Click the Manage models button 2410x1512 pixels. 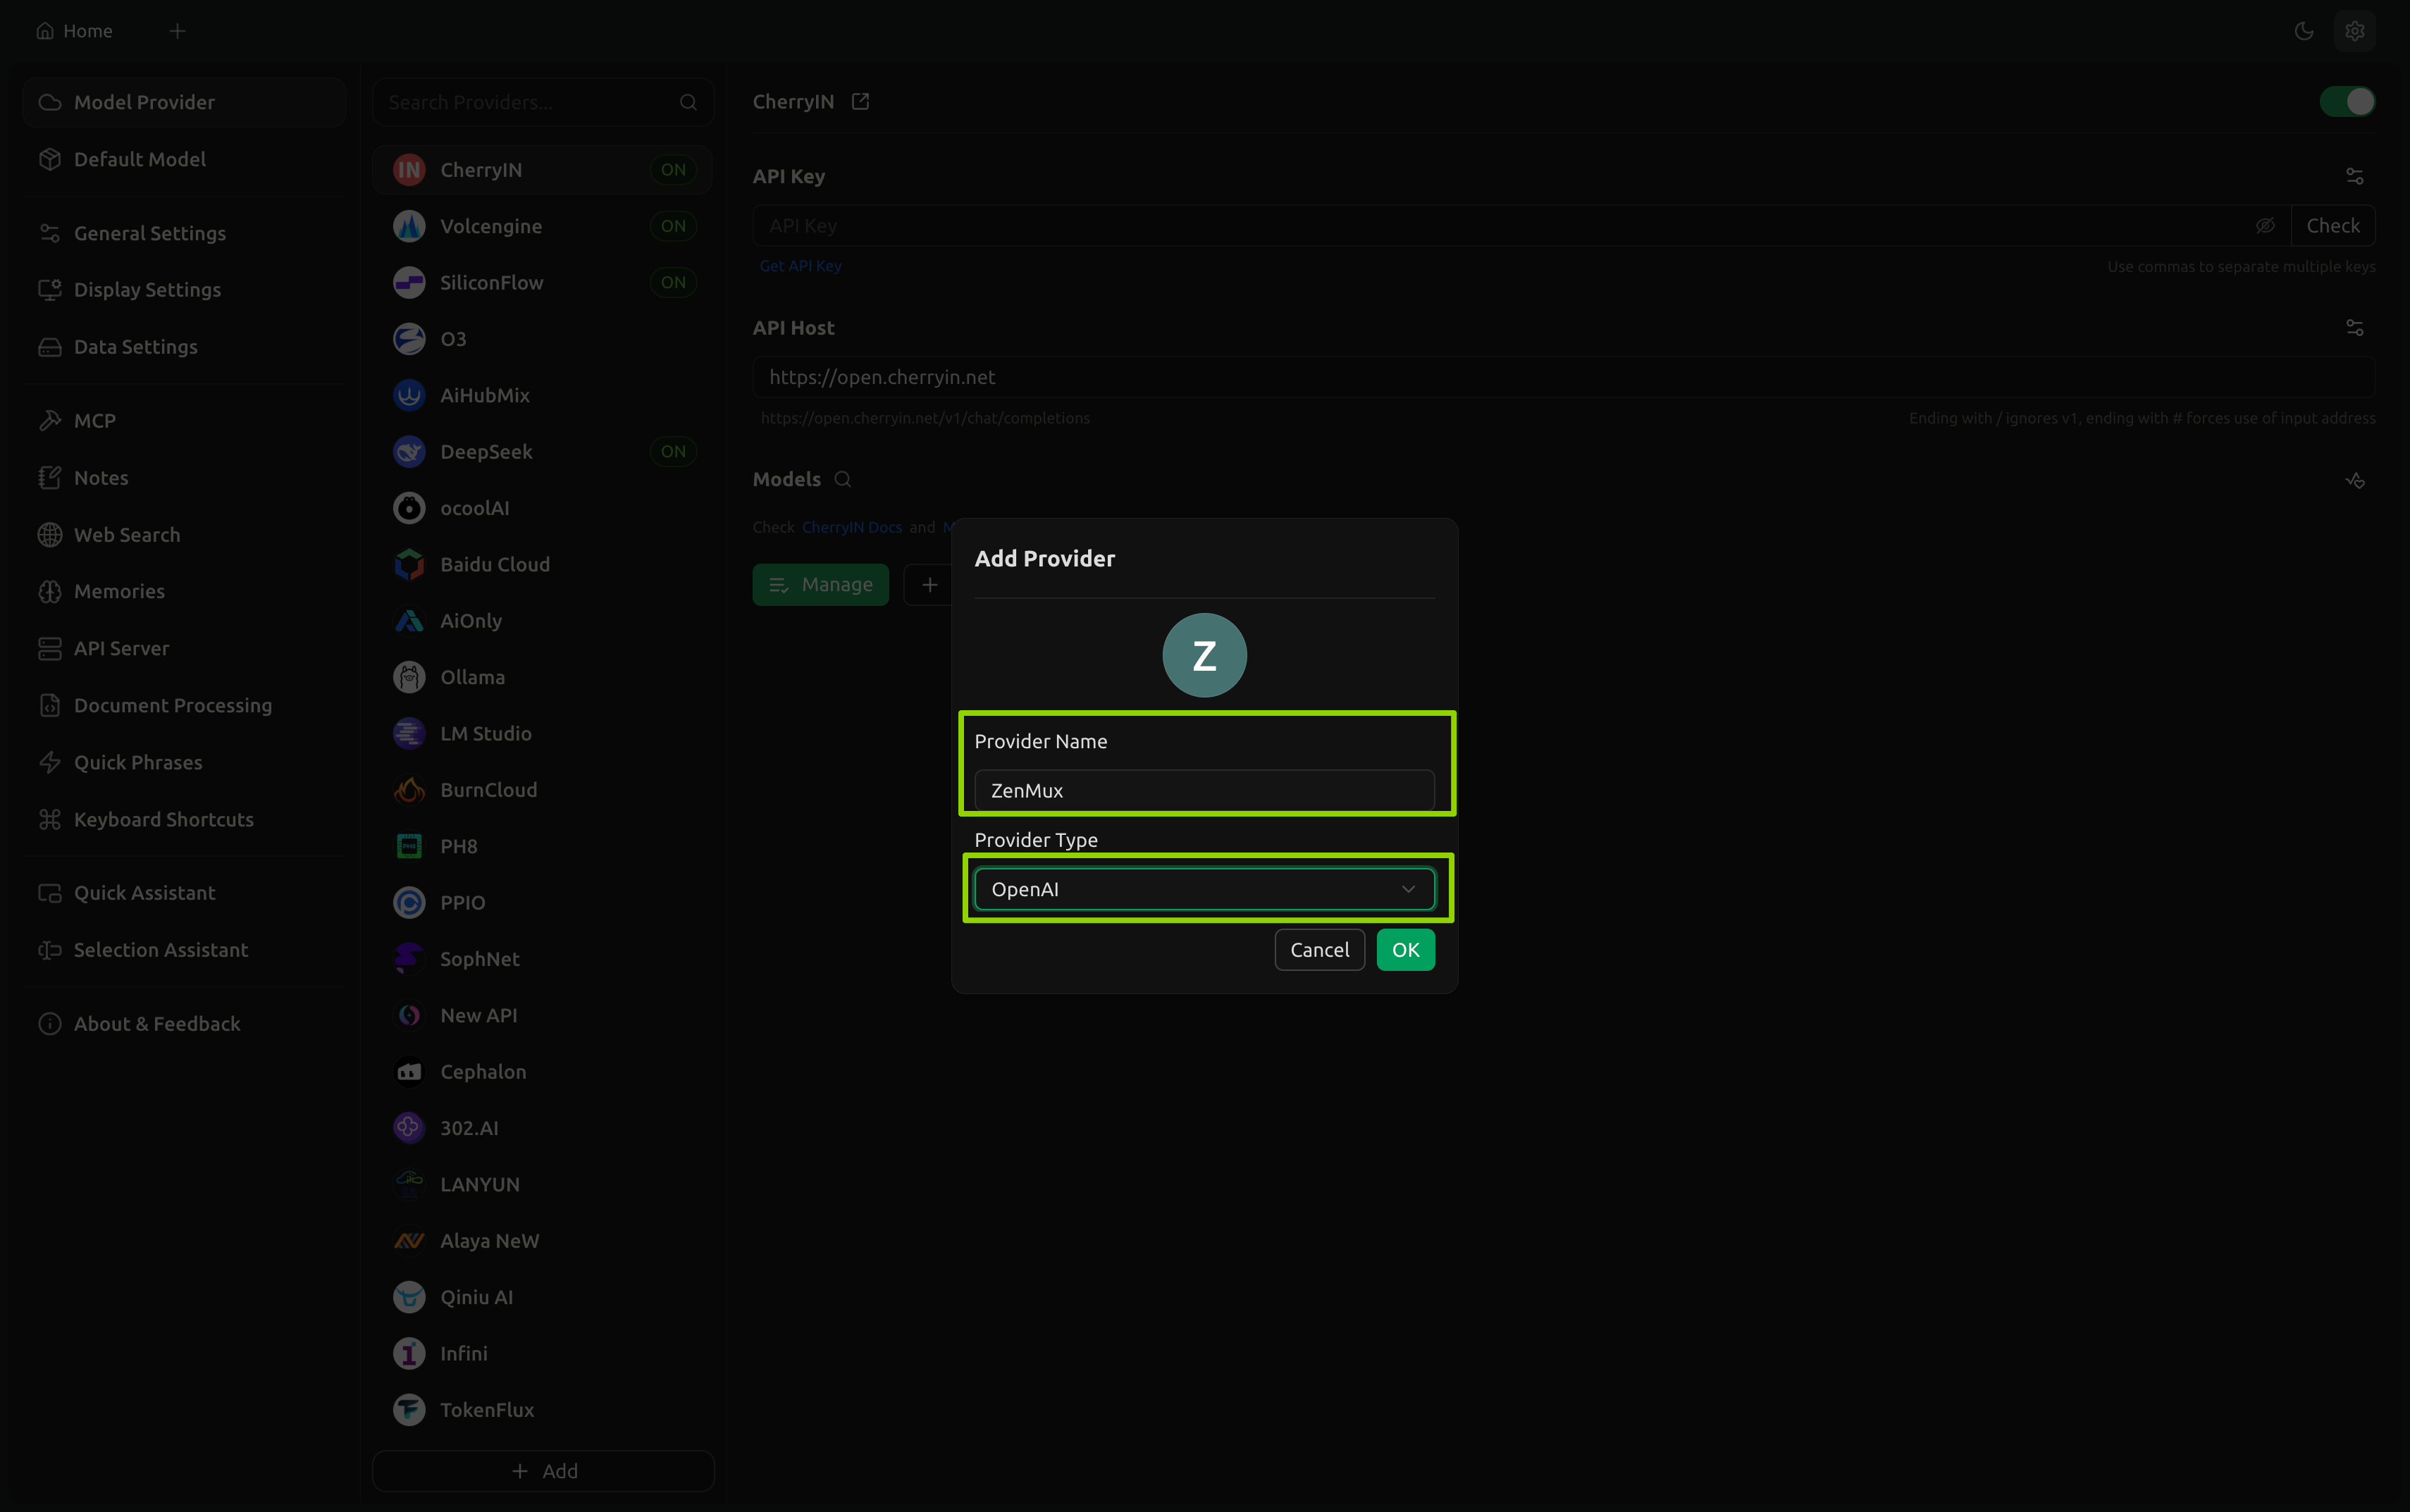(820, 584)
